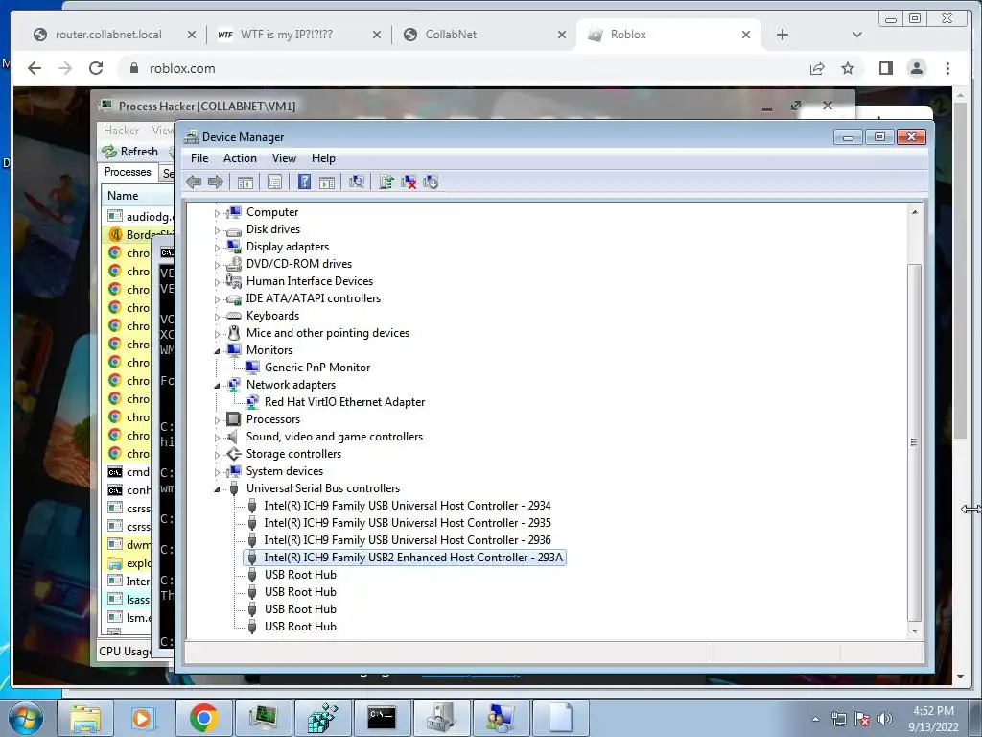This screenshot has height=737, width=982.
Task: Open a new Chrome tab
Action: (x=783, y=35)
